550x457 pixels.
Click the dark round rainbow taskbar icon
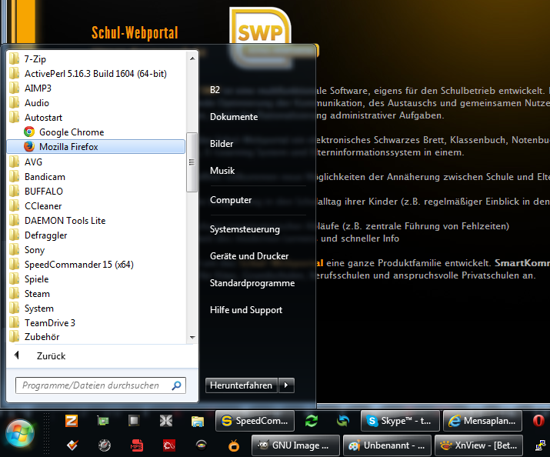[201, 445]
